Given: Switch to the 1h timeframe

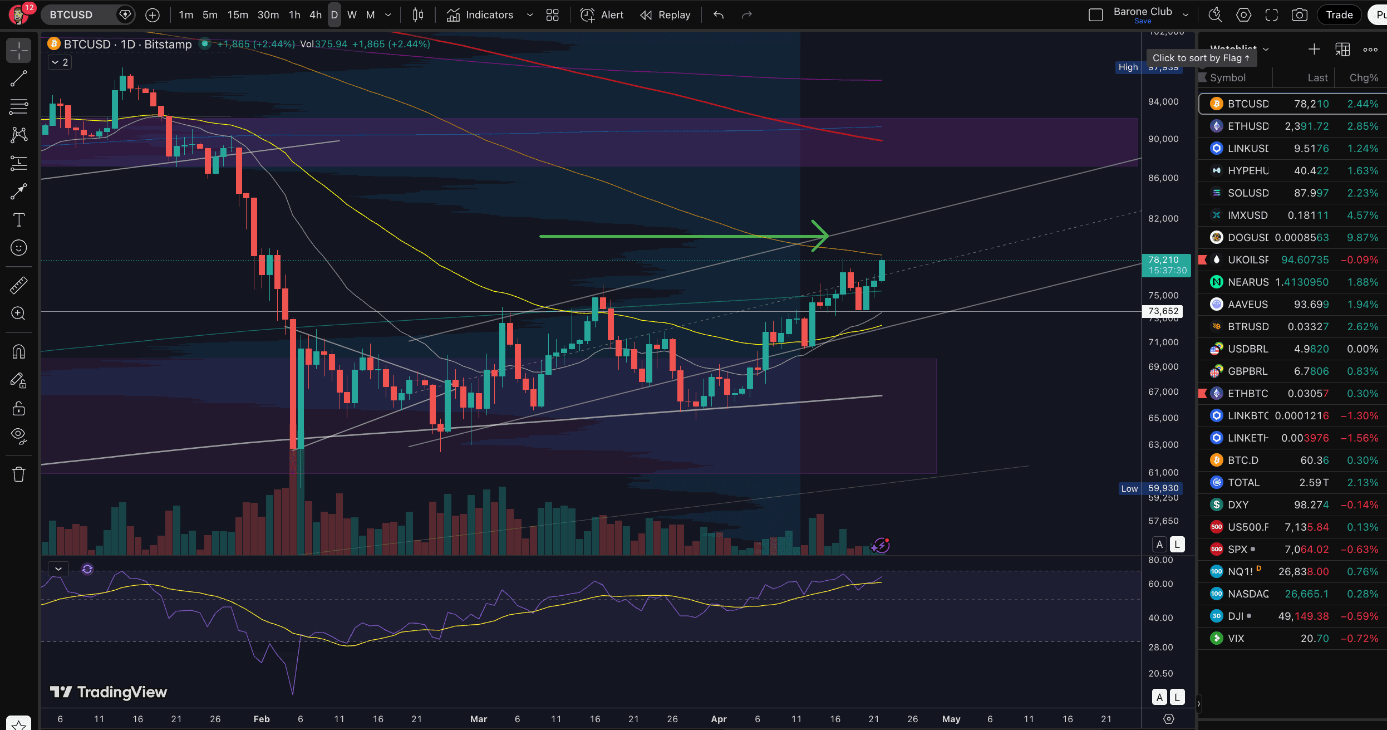Looking at the screenshot, I should [x=294, y=15].
